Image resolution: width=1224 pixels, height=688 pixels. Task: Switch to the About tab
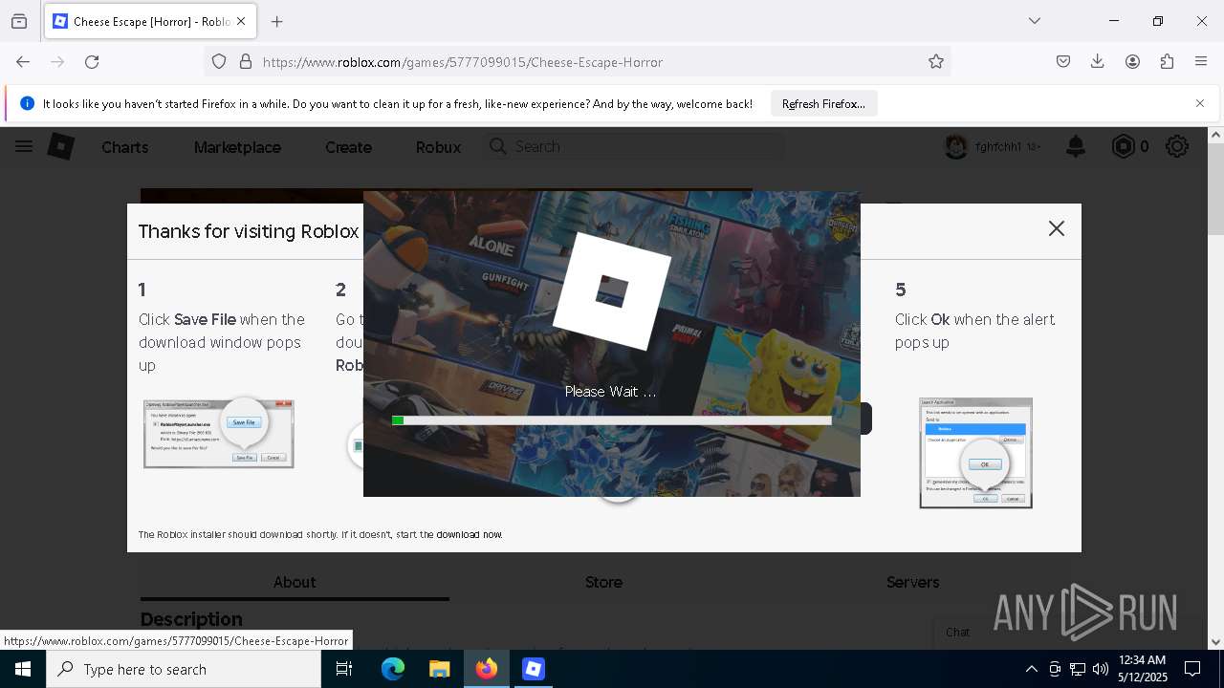[295, 582]
